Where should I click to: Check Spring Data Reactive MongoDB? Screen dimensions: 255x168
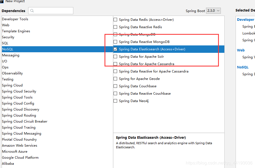click(115, 42)
